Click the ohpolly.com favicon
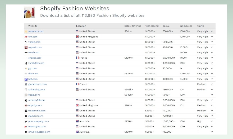Viewport: 233px width, 139px height. (26, 106)
